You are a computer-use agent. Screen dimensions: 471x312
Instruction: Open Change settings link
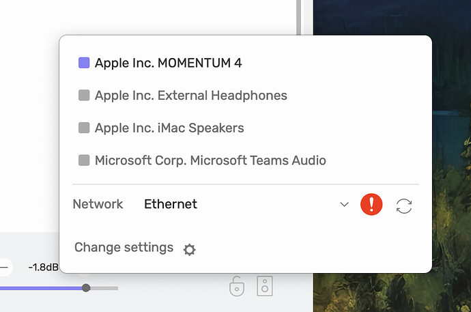(x=124, y=248)
